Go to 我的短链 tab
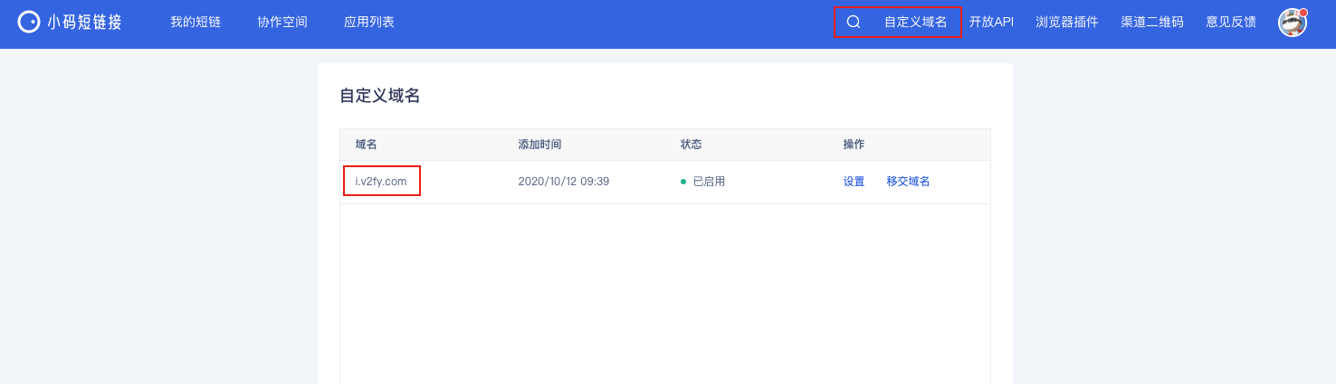 (x=196, y=22)
